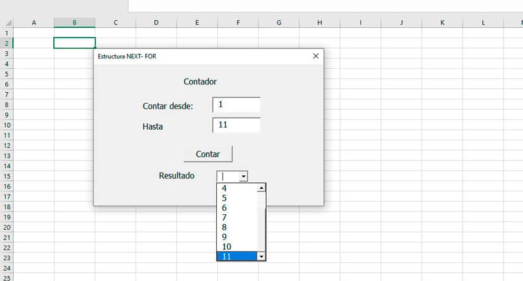This screenshot has width=523, height=281.
Task: Choose 4 from the Resultado list
Action: pyautogui.click(x=236, y=188)
